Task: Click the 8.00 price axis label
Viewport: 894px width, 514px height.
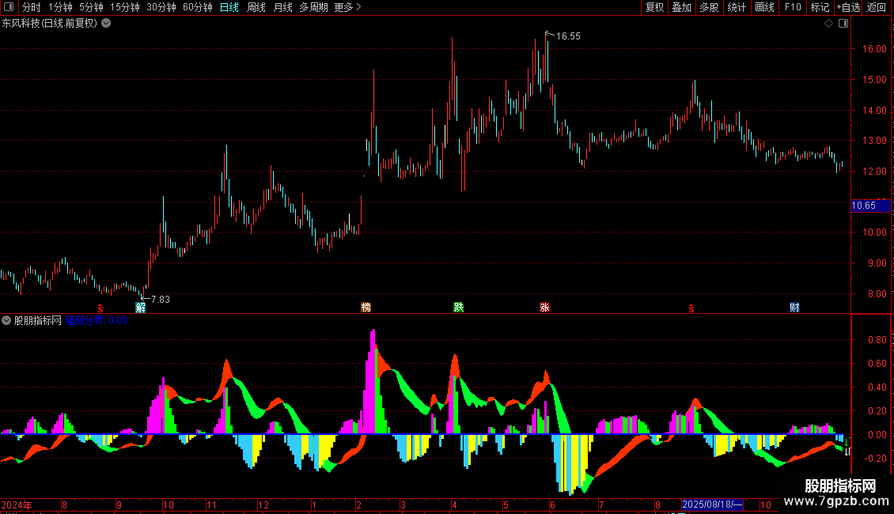Action: click(877, 294)
